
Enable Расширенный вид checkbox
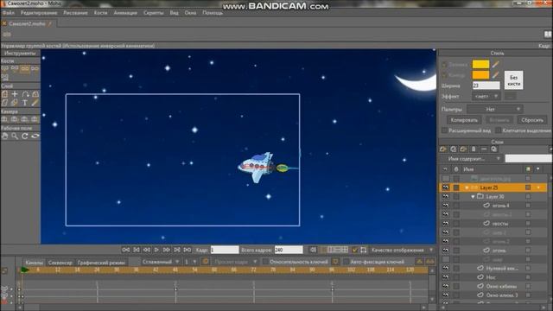(444, 130)
